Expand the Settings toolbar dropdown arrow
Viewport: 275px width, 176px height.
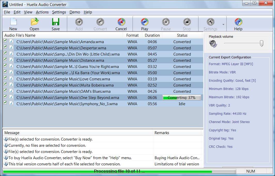click(x=223, y=25)
